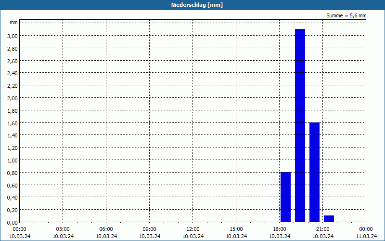Click the 0,80 y-axis label
Screen dimensions: 385x241
[x=13, y=173]
